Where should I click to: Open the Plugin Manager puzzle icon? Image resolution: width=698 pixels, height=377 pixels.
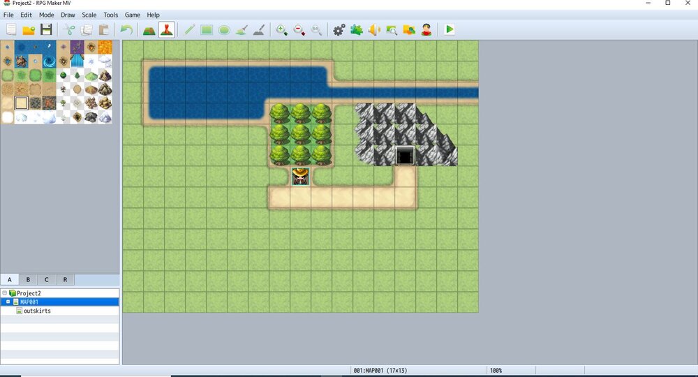click(357, 30)
